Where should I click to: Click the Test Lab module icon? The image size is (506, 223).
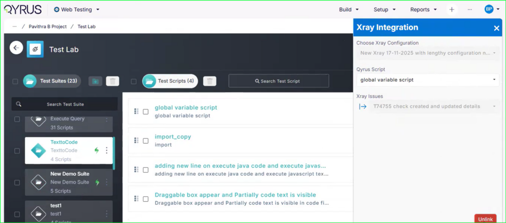point(35,49)
